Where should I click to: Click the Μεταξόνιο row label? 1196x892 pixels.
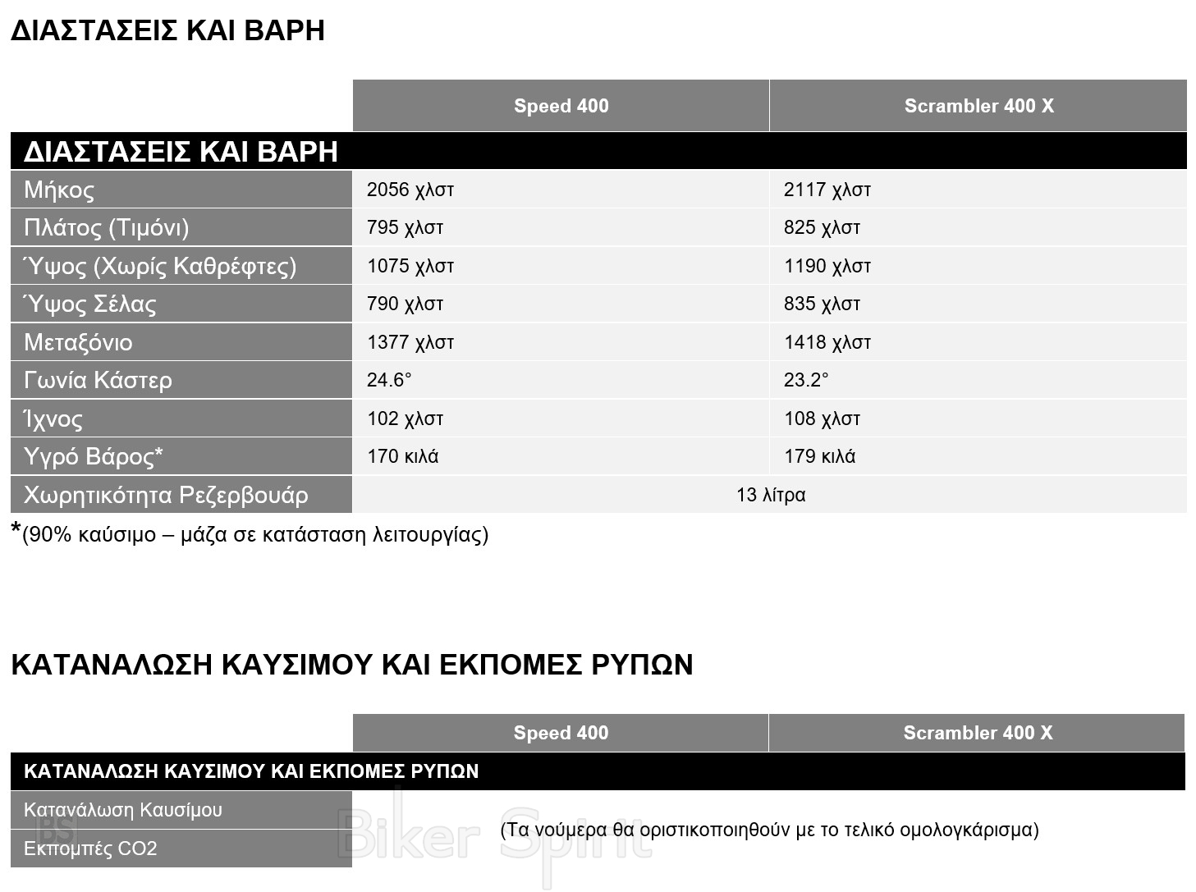click(78, 342)
